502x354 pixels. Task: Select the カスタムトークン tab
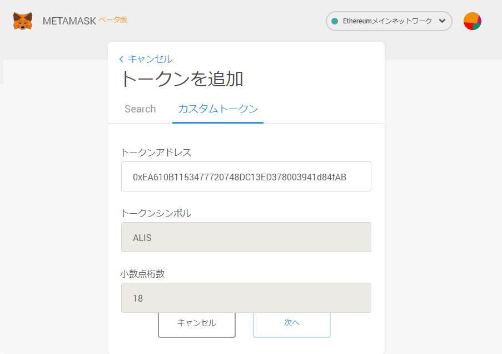[218, 109]
